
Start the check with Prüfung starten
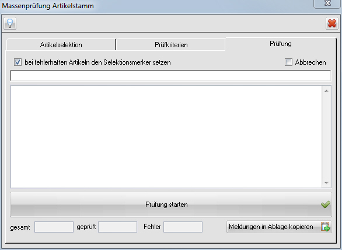coord(171,205)
